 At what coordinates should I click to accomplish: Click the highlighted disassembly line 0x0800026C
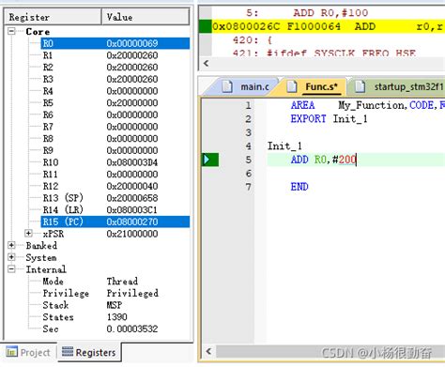(329, 26)
